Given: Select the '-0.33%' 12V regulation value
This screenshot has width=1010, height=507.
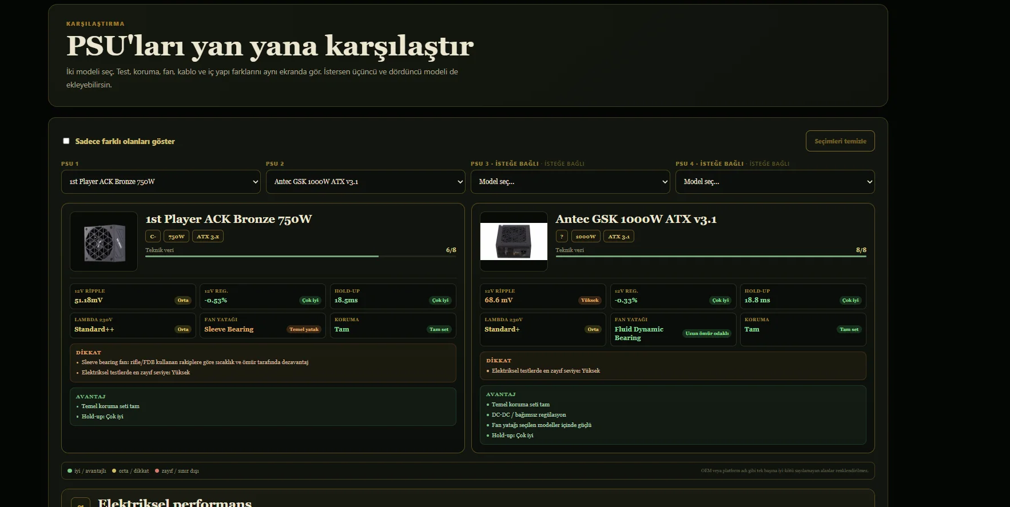Looking at the screenshot, I should pyautogui.click(x=626, y=300).
